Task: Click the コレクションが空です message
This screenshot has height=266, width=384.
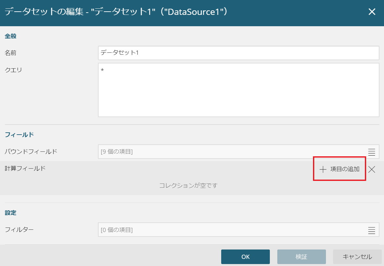Action: coord(188,185)
